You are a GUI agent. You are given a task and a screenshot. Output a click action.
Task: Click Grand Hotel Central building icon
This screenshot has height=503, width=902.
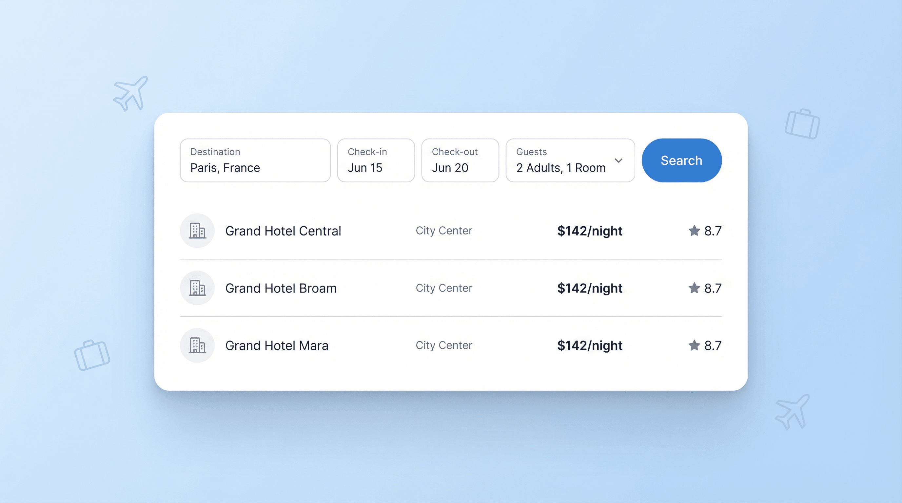click(x=197, y=231)
